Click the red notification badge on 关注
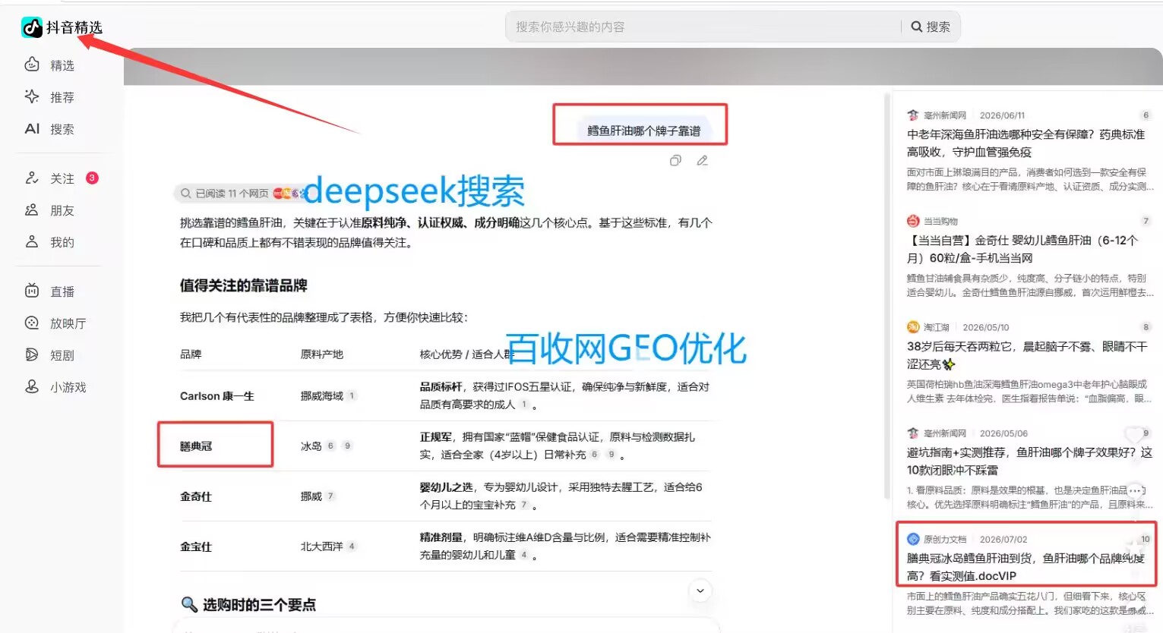The image size is (1163, 633). coord(92,178)
